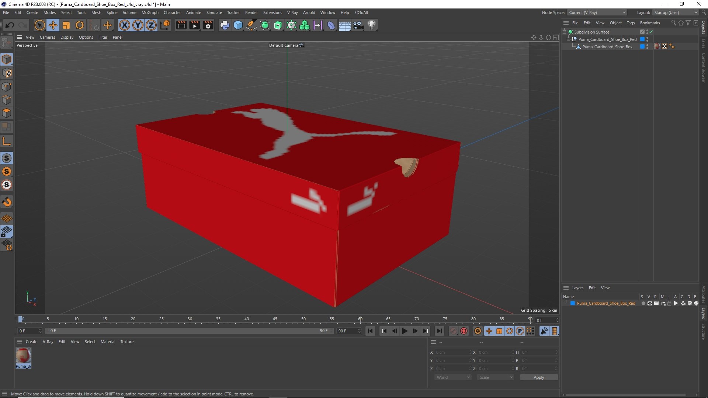Go to start of animation
The height and width of the screenshot is (398, 708).
tap(370, 331)
